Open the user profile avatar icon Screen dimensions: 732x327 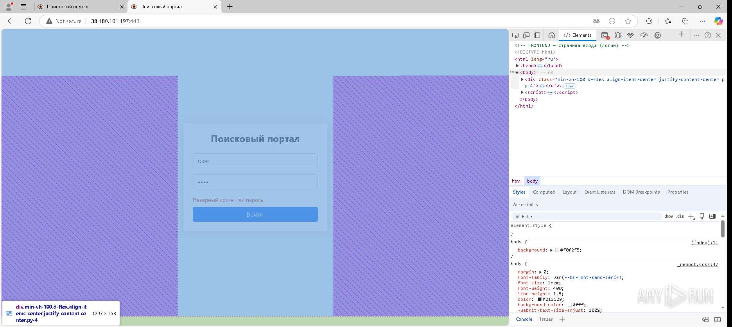tap(9, 7)
